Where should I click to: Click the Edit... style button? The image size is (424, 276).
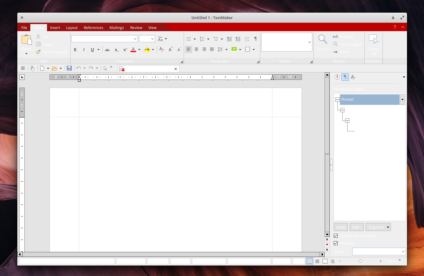click(357, 227)
